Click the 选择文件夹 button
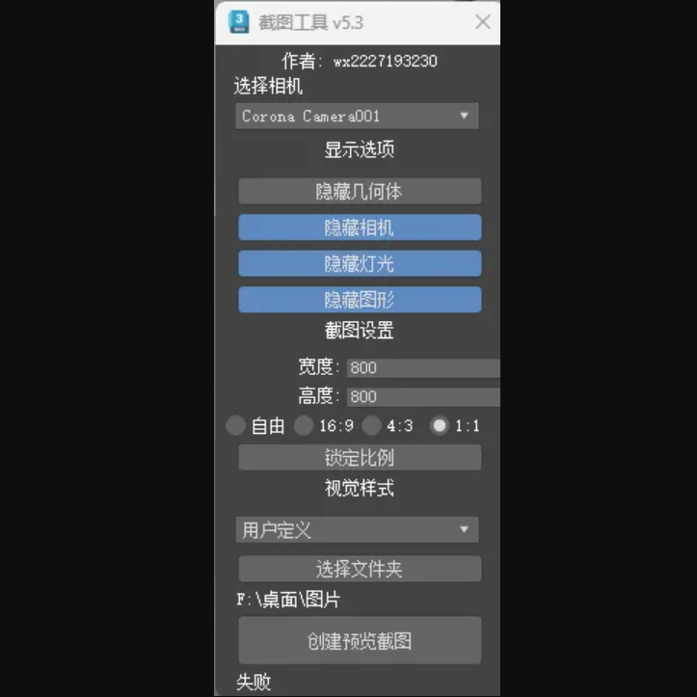The height and width of the screenshot is (697, 697). [360, 569]
